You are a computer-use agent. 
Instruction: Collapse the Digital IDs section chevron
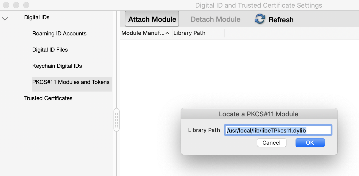click(5, 18)
